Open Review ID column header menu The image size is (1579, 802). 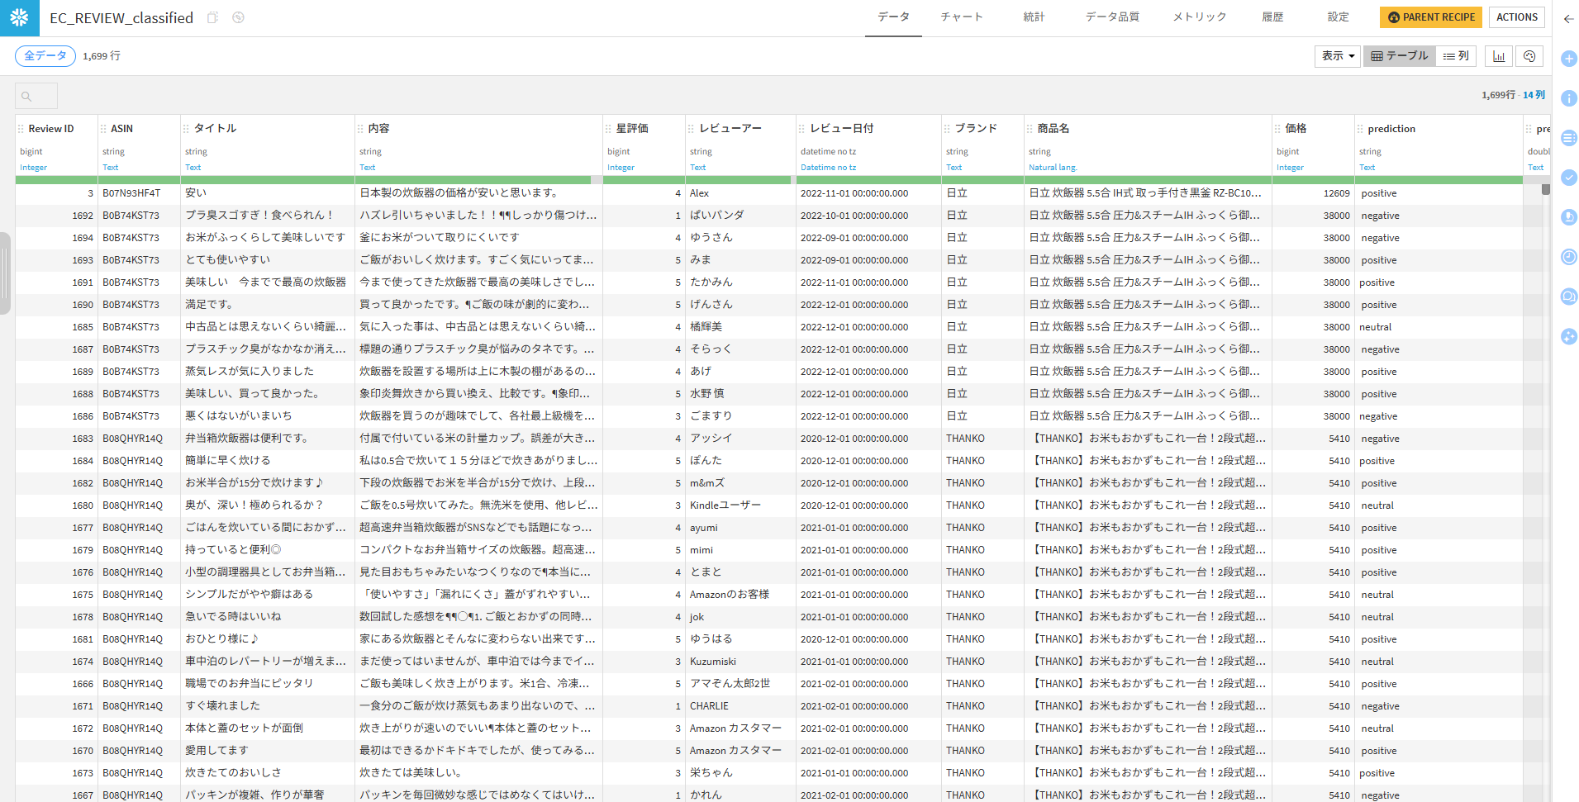click(x=51, y=129)
